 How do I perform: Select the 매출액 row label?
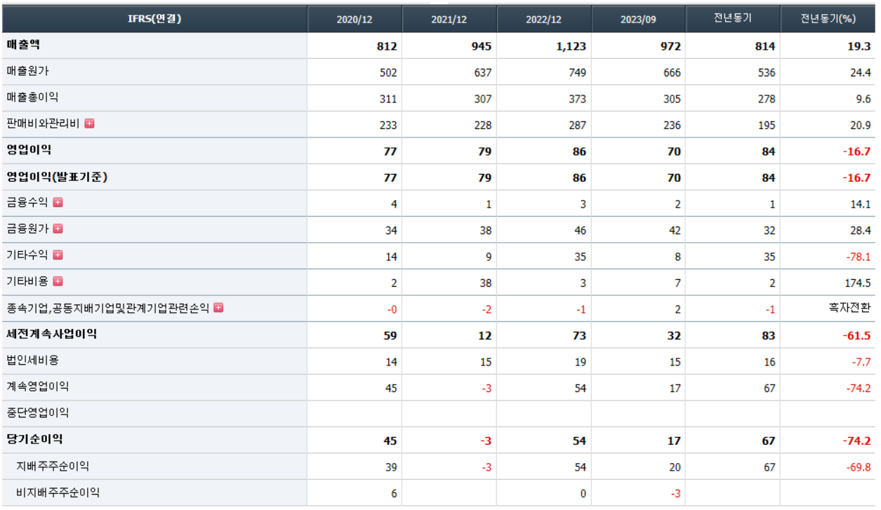[23, 45]
